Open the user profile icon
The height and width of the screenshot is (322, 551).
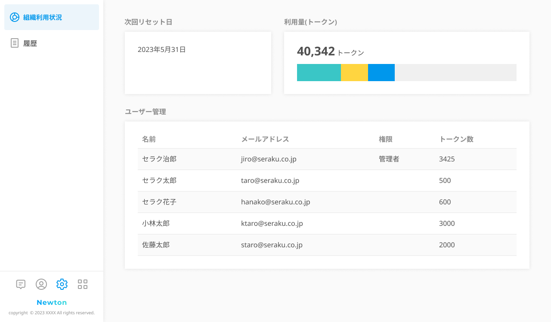click(41, 284)
